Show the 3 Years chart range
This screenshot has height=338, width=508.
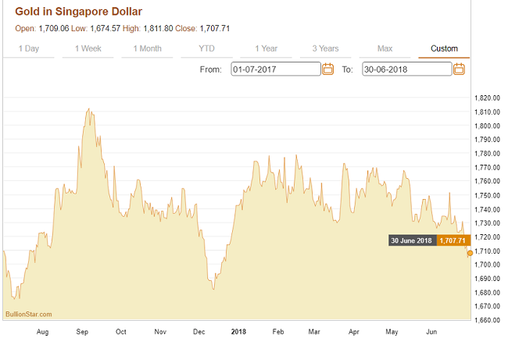325,48
